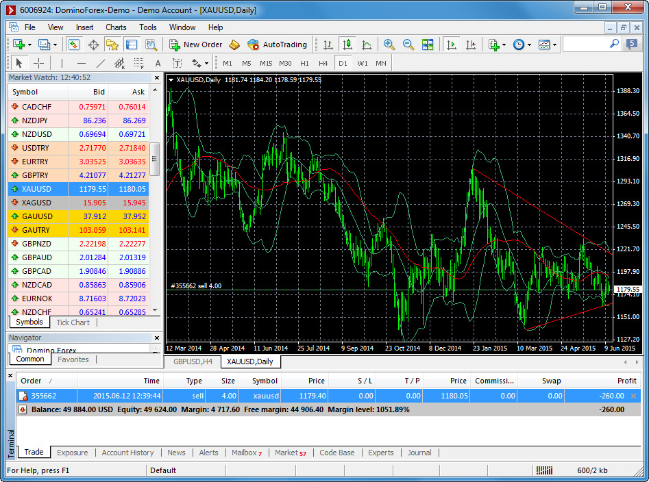
Task: Click the toolbar search magnifier
Action: [x=614, y=44]
